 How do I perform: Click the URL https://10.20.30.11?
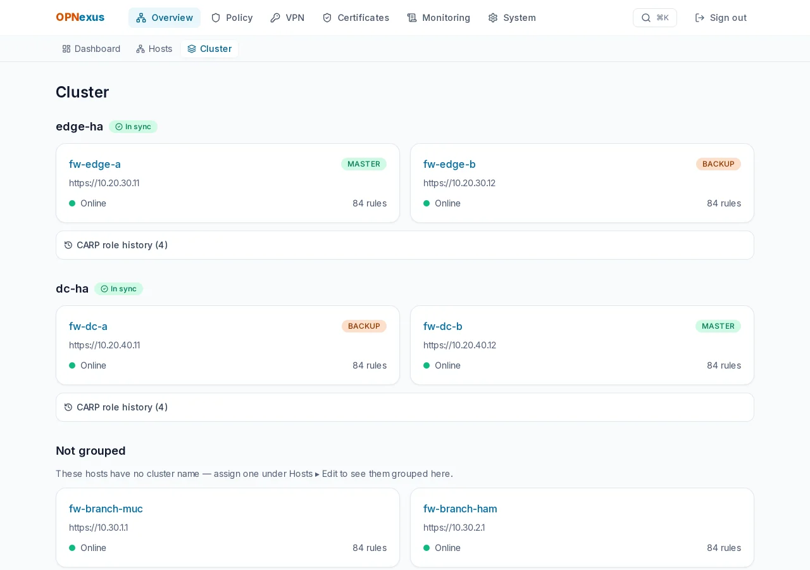coord(104,183)
